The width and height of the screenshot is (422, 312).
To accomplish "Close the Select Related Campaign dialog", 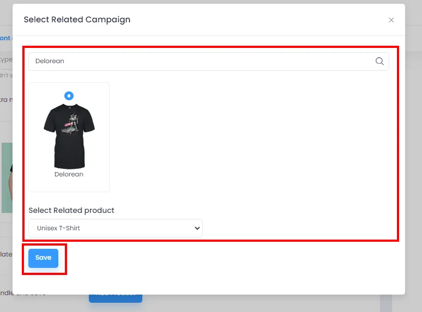I will (x=391, y=20).
